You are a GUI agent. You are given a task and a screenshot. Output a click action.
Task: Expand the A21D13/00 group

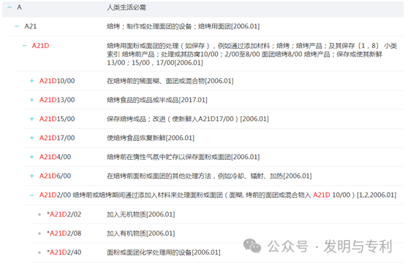(31, 100)
